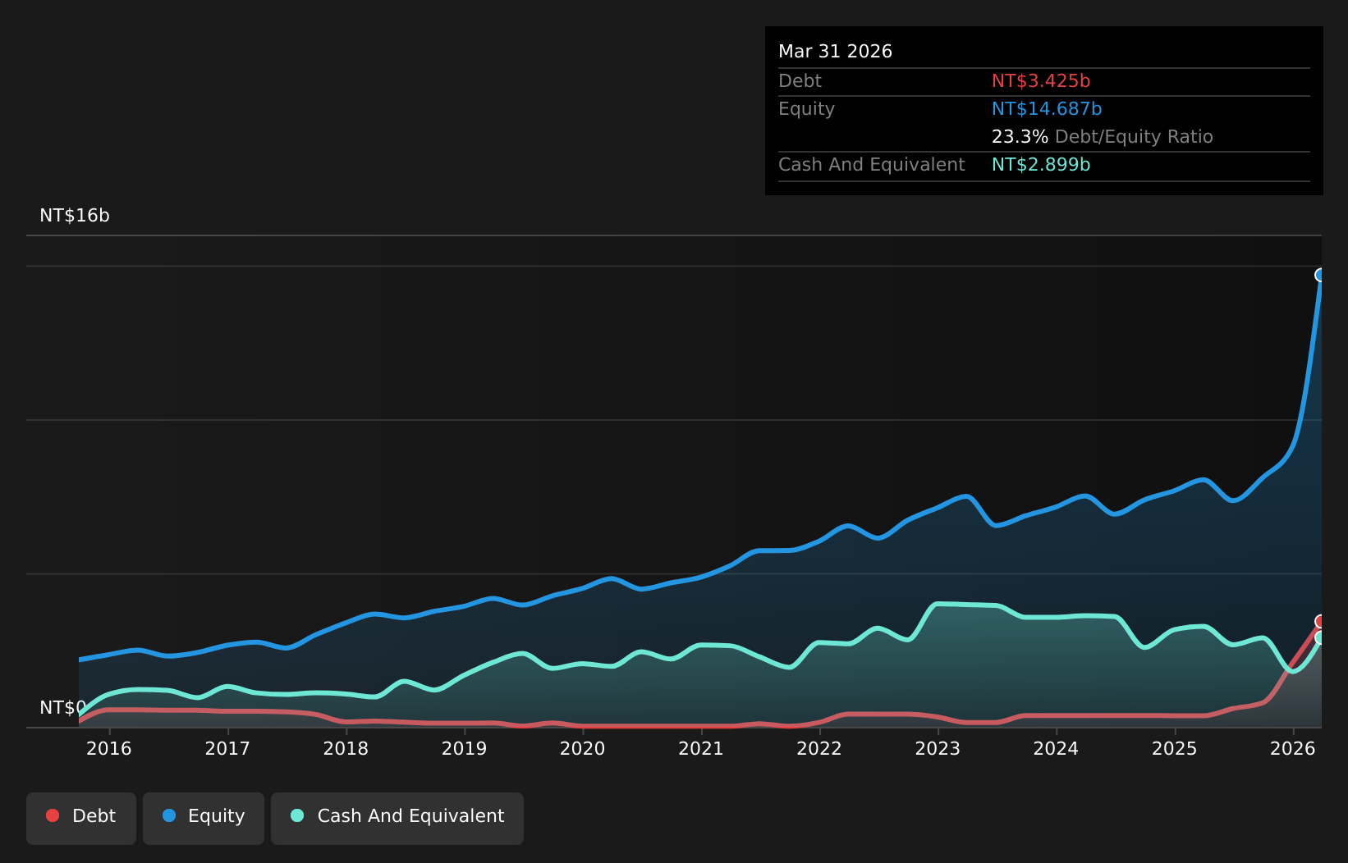The image size is (1348, 863).
Task: Click the NT$0 y-axis label
Action: point(62,707)
